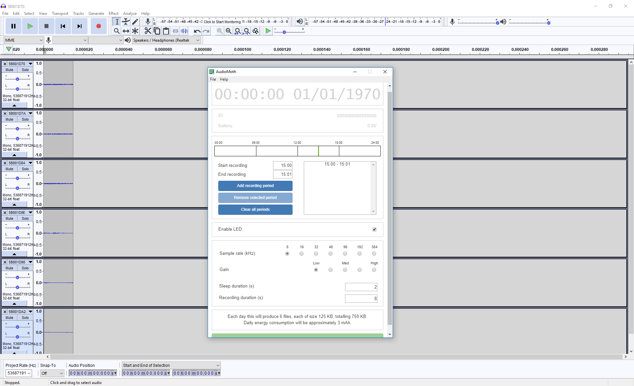Close track 5B801D70 with its X

click(x=5, y=64)
